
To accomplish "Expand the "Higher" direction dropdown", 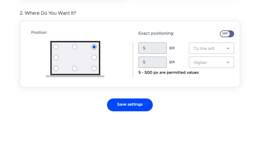I will pyautogui.click(x=211, y=63).
